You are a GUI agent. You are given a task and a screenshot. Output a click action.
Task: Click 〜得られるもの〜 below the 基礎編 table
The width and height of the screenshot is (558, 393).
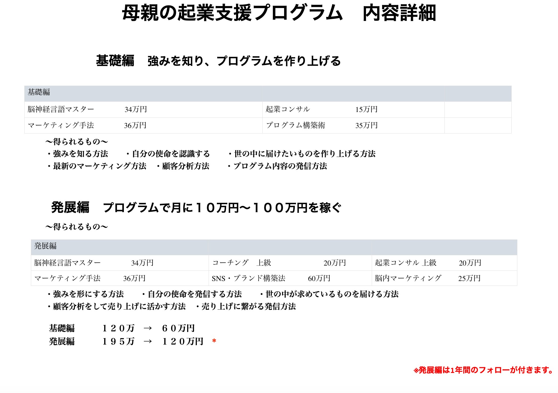point(77,142)
